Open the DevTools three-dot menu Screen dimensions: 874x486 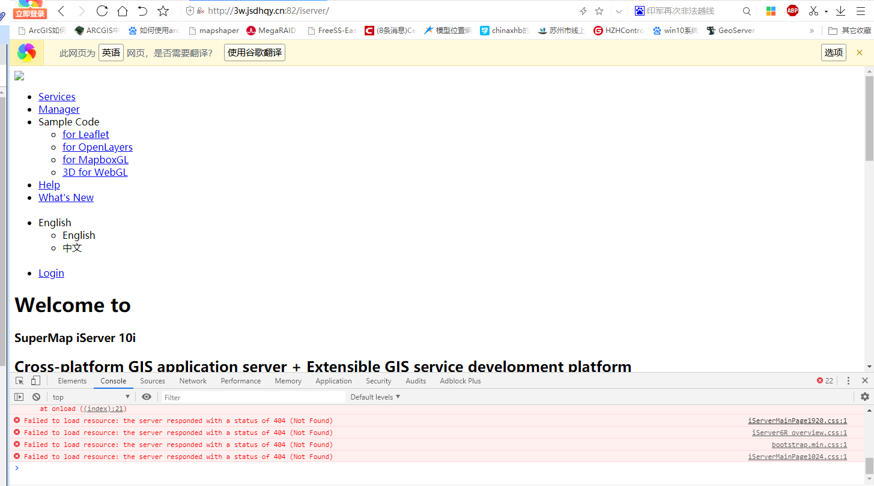848,381
